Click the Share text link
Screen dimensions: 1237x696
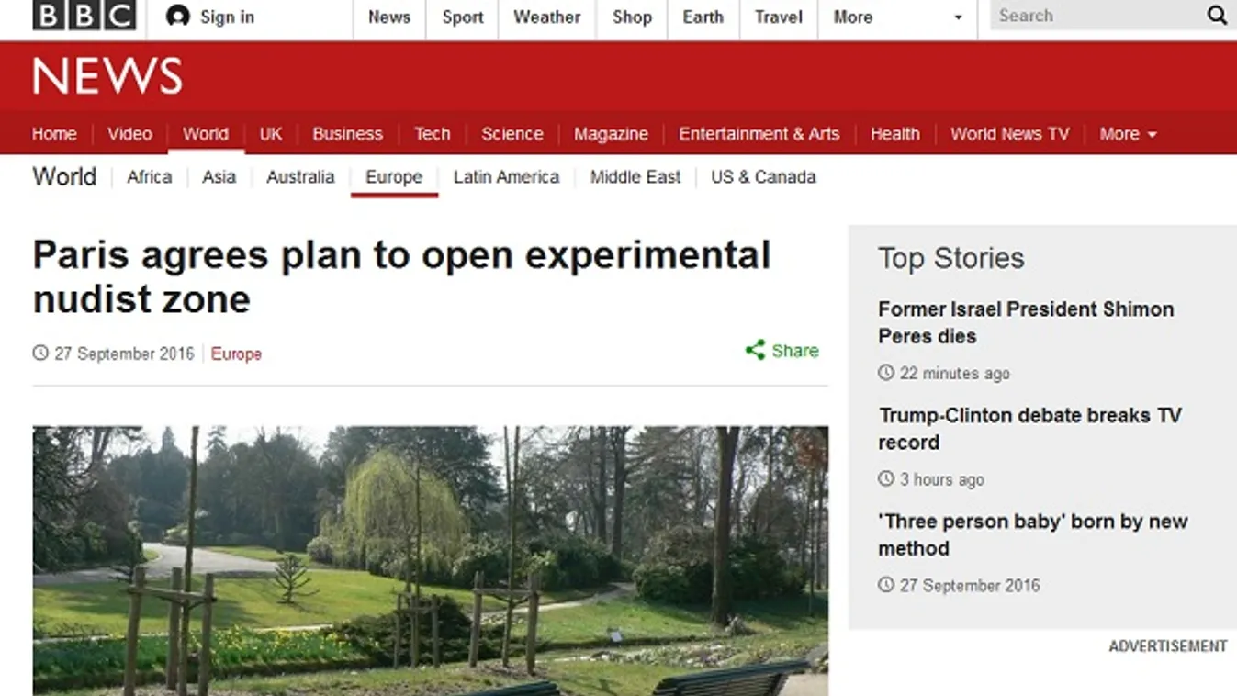click(795, 350)
